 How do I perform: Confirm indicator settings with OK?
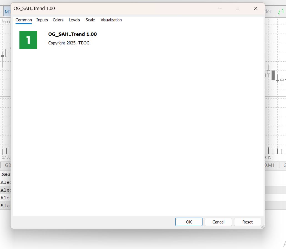[189, 222]
